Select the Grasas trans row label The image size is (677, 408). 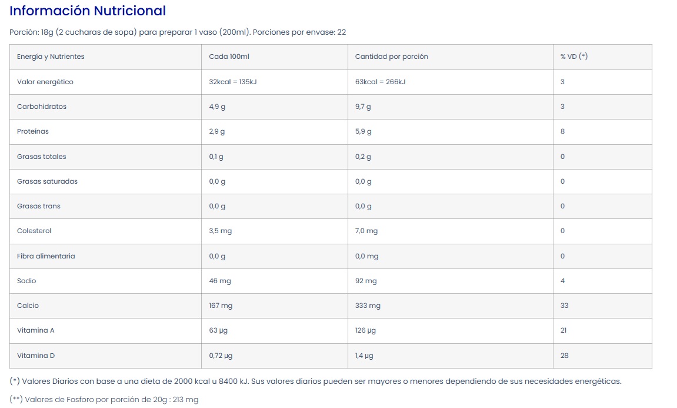tap(39, 206)
